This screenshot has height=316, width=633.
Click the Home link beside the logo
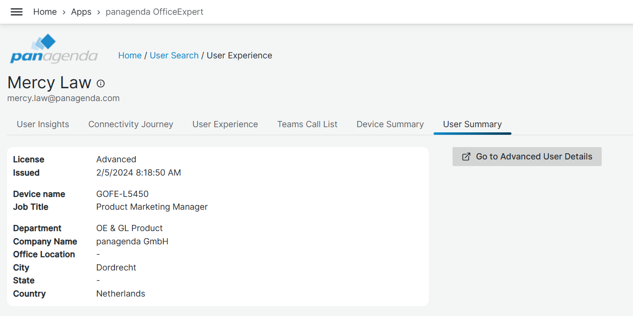coord(130,56)
